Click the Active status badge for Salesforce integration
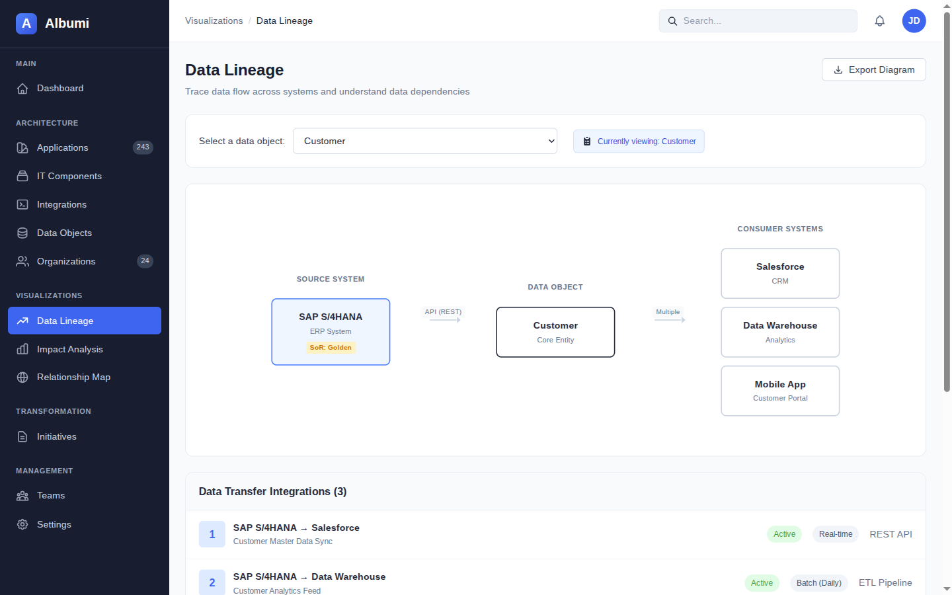 pos(784,534)
